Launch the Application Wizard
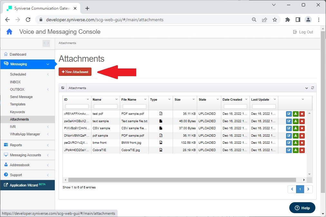Screen dimensions: 326x217 click(x=27, y=185)
